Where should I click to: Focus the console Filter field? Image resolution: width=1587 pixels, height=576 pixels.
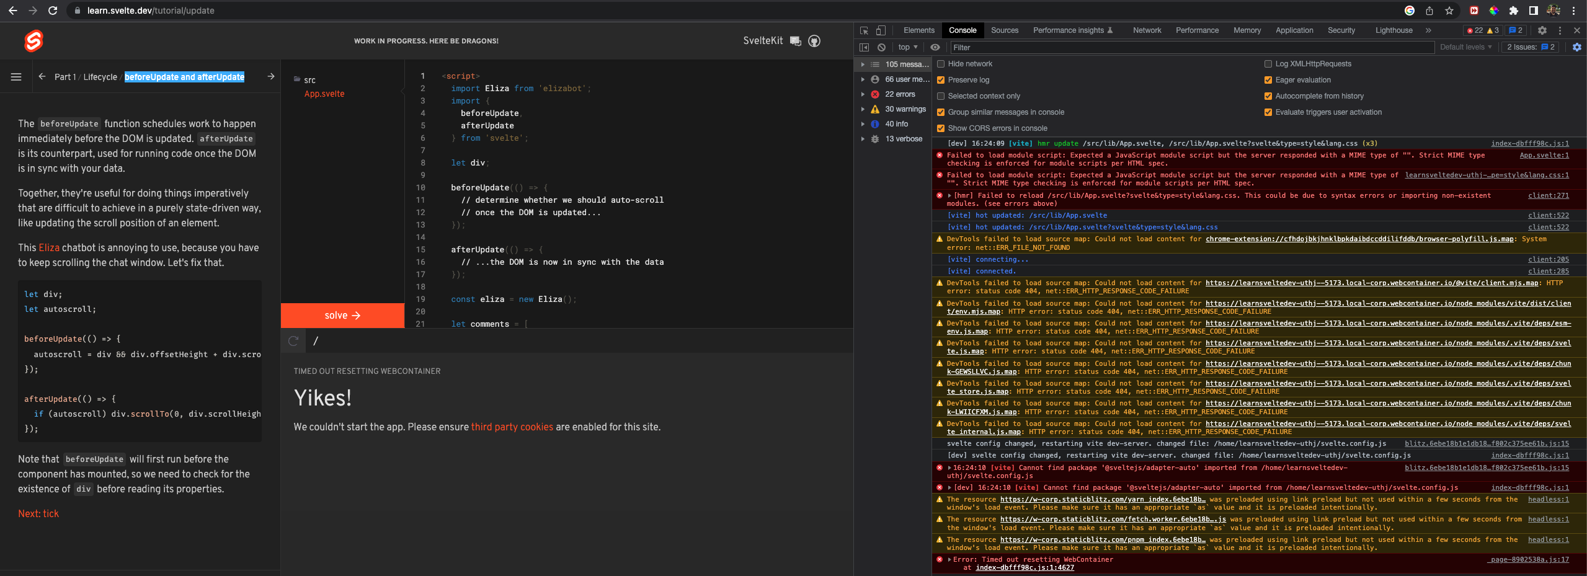coord(1191,47)
